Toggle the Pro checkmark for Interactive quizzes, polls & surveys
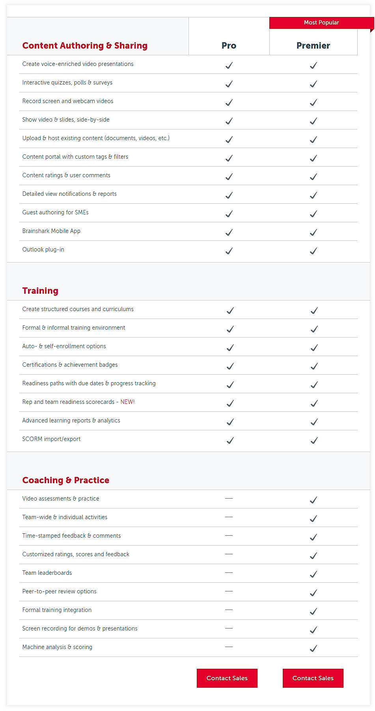 tap(229, 84)
